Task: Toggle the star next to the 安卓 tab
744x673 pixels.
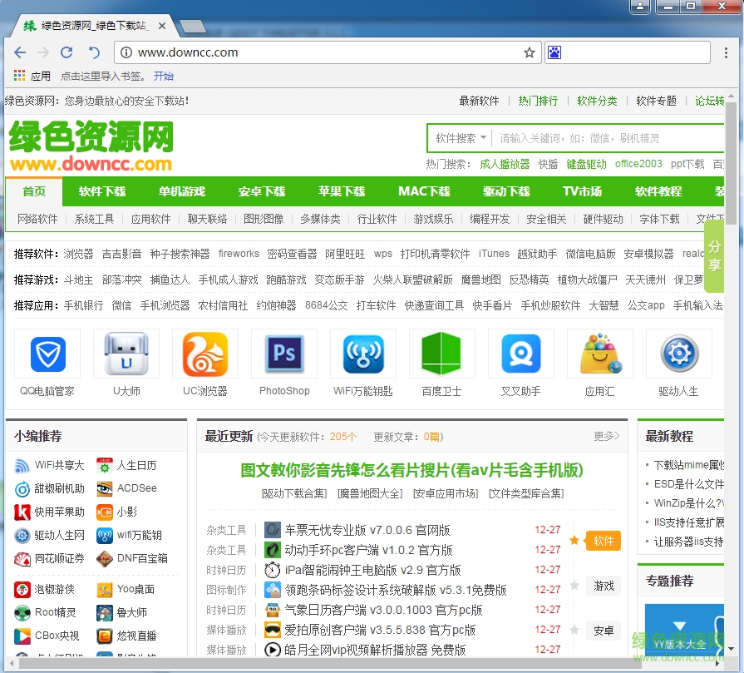Action: tap(574, 631)
